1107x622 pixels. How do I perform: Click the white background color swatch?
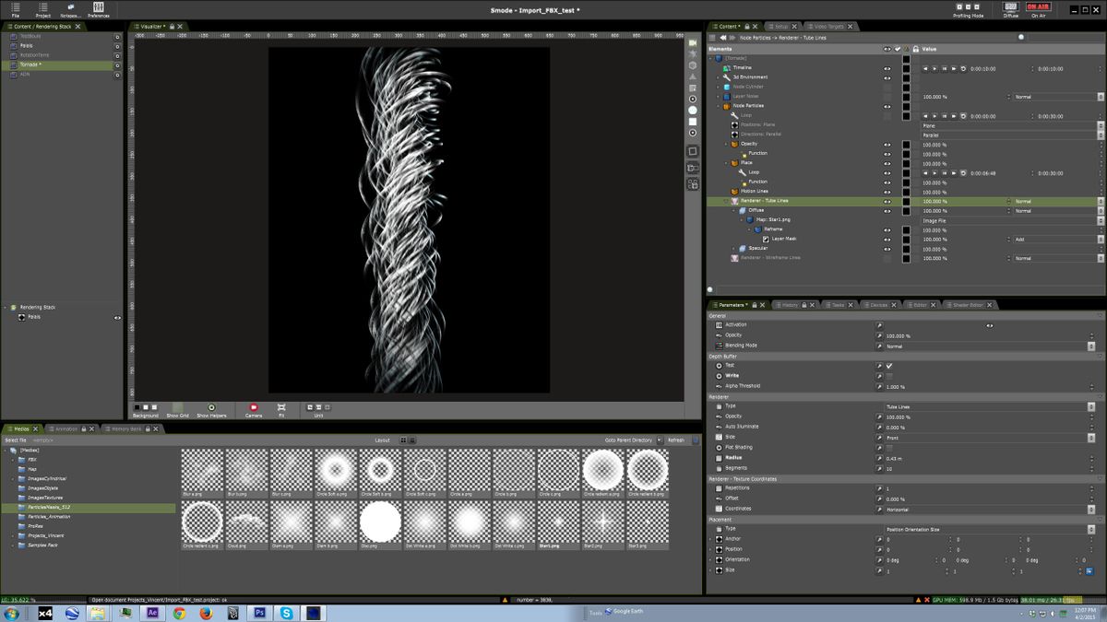[146, 406]
